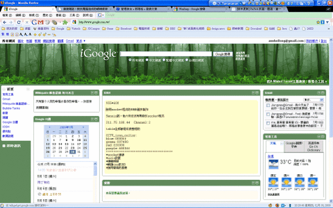The image size is (333, 208).
Task: Click the page vertical scrollbar
Action: (x=331, y=120)
